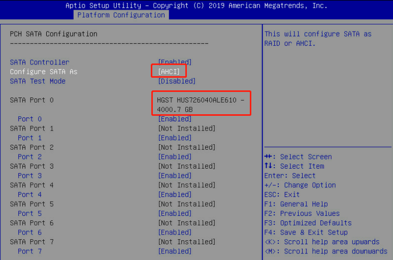This screenshot has height=260, width=393.
Task: Select the Port 4 menu item
Action: point(29,194)
